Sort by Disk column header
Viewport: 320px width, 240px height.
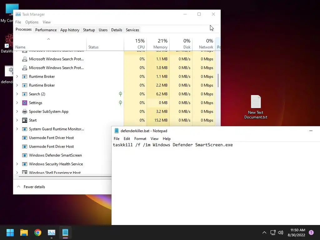point(181,44)
